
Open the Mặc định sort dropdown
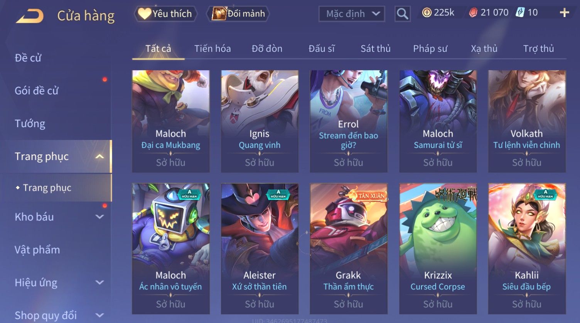352,14
